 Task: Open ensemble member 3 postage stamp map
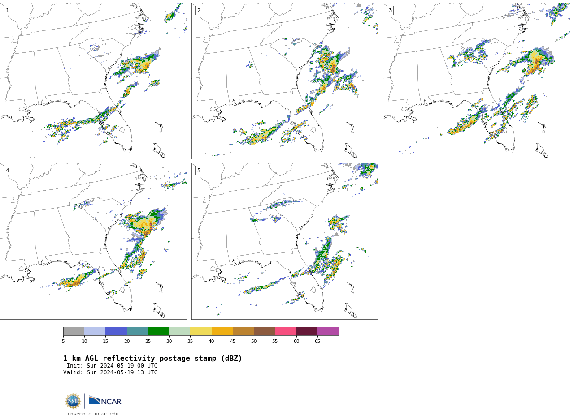[x=476, y=81]
